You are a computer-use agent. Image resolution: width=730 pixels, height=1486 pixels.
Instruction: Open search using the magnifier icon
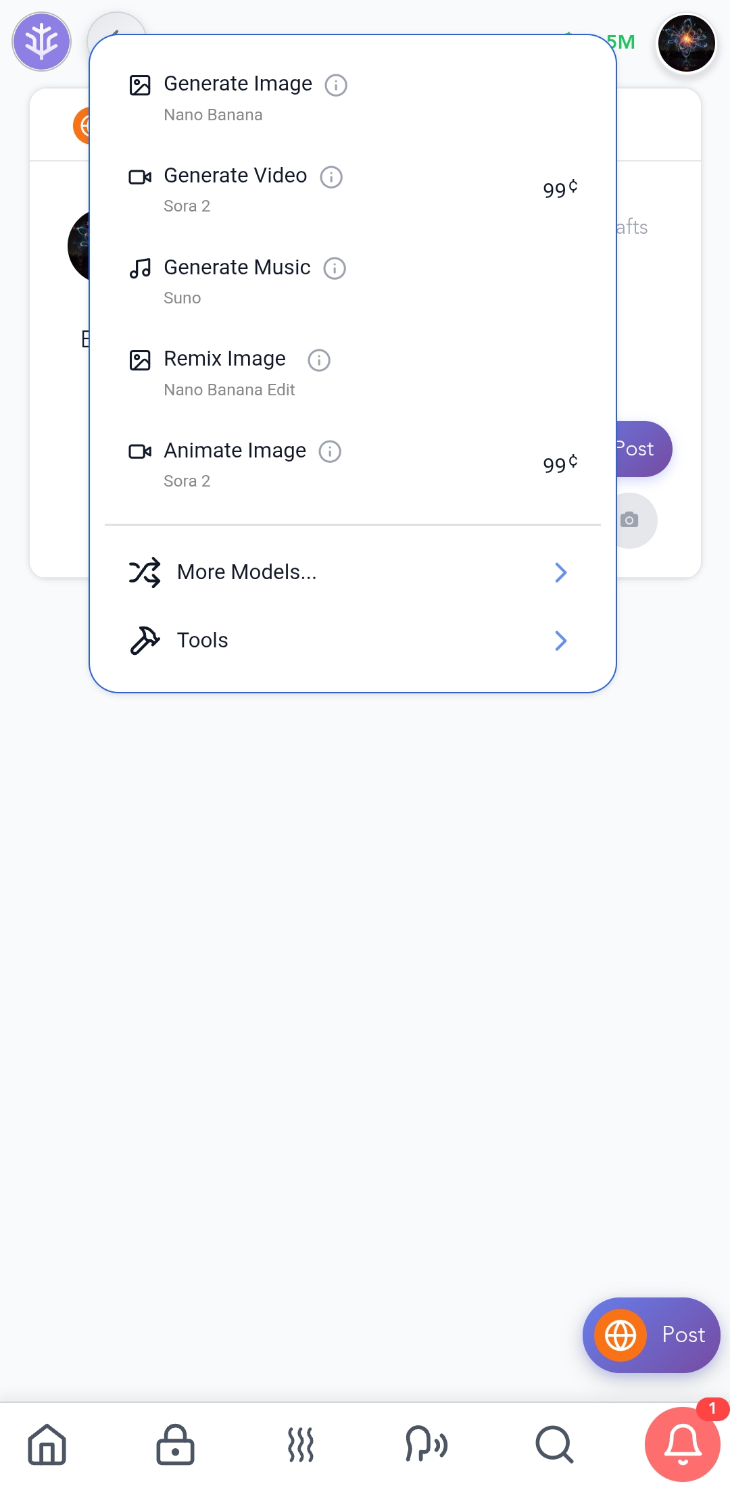[554, 1445]
